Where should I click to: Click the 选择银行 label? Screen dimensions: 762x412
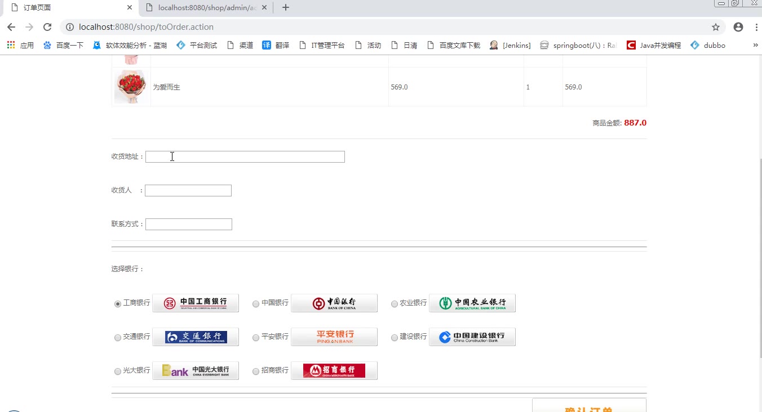(128, 269)
